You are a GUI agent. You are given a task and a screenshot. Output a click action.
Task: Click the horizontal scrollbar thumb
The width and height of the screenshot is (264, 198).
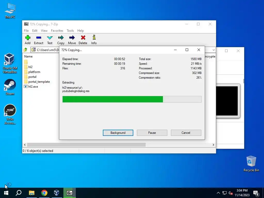86,145
